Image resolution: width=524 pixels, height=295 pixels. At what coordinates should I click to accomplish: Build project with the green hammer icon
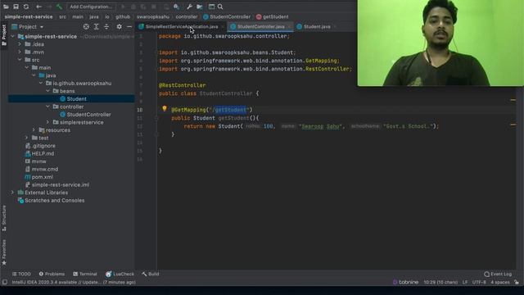pos(59,7)
